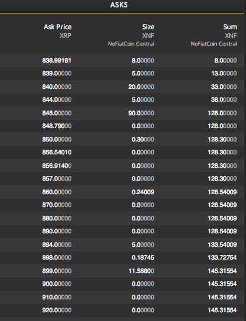Click size 0.00000 in the 848.79000 row
The image size is (246, 321).
(x=143, y=126)
